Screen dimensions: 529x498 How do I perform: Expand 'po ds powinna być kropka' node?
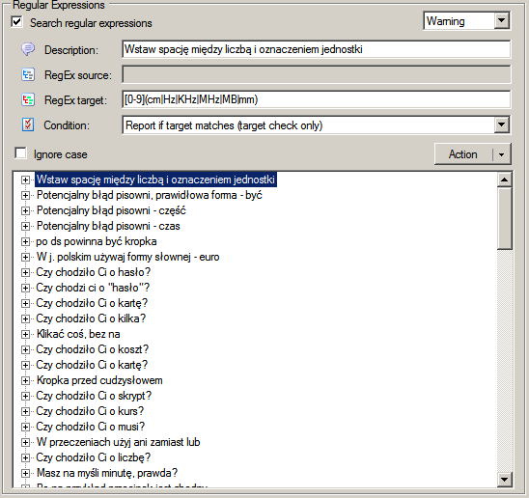[x=25, y=241]
